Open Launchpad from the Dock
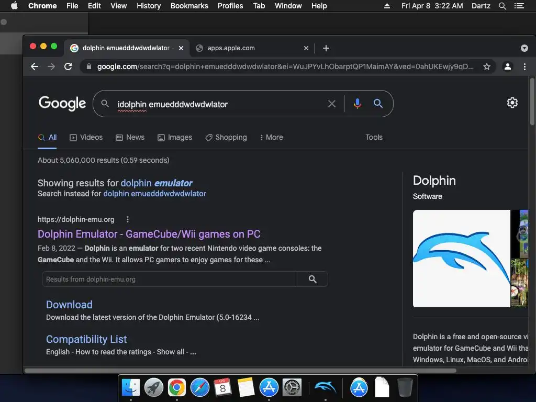Viewport: 536px width, 402px height. [x=153, y=387]
